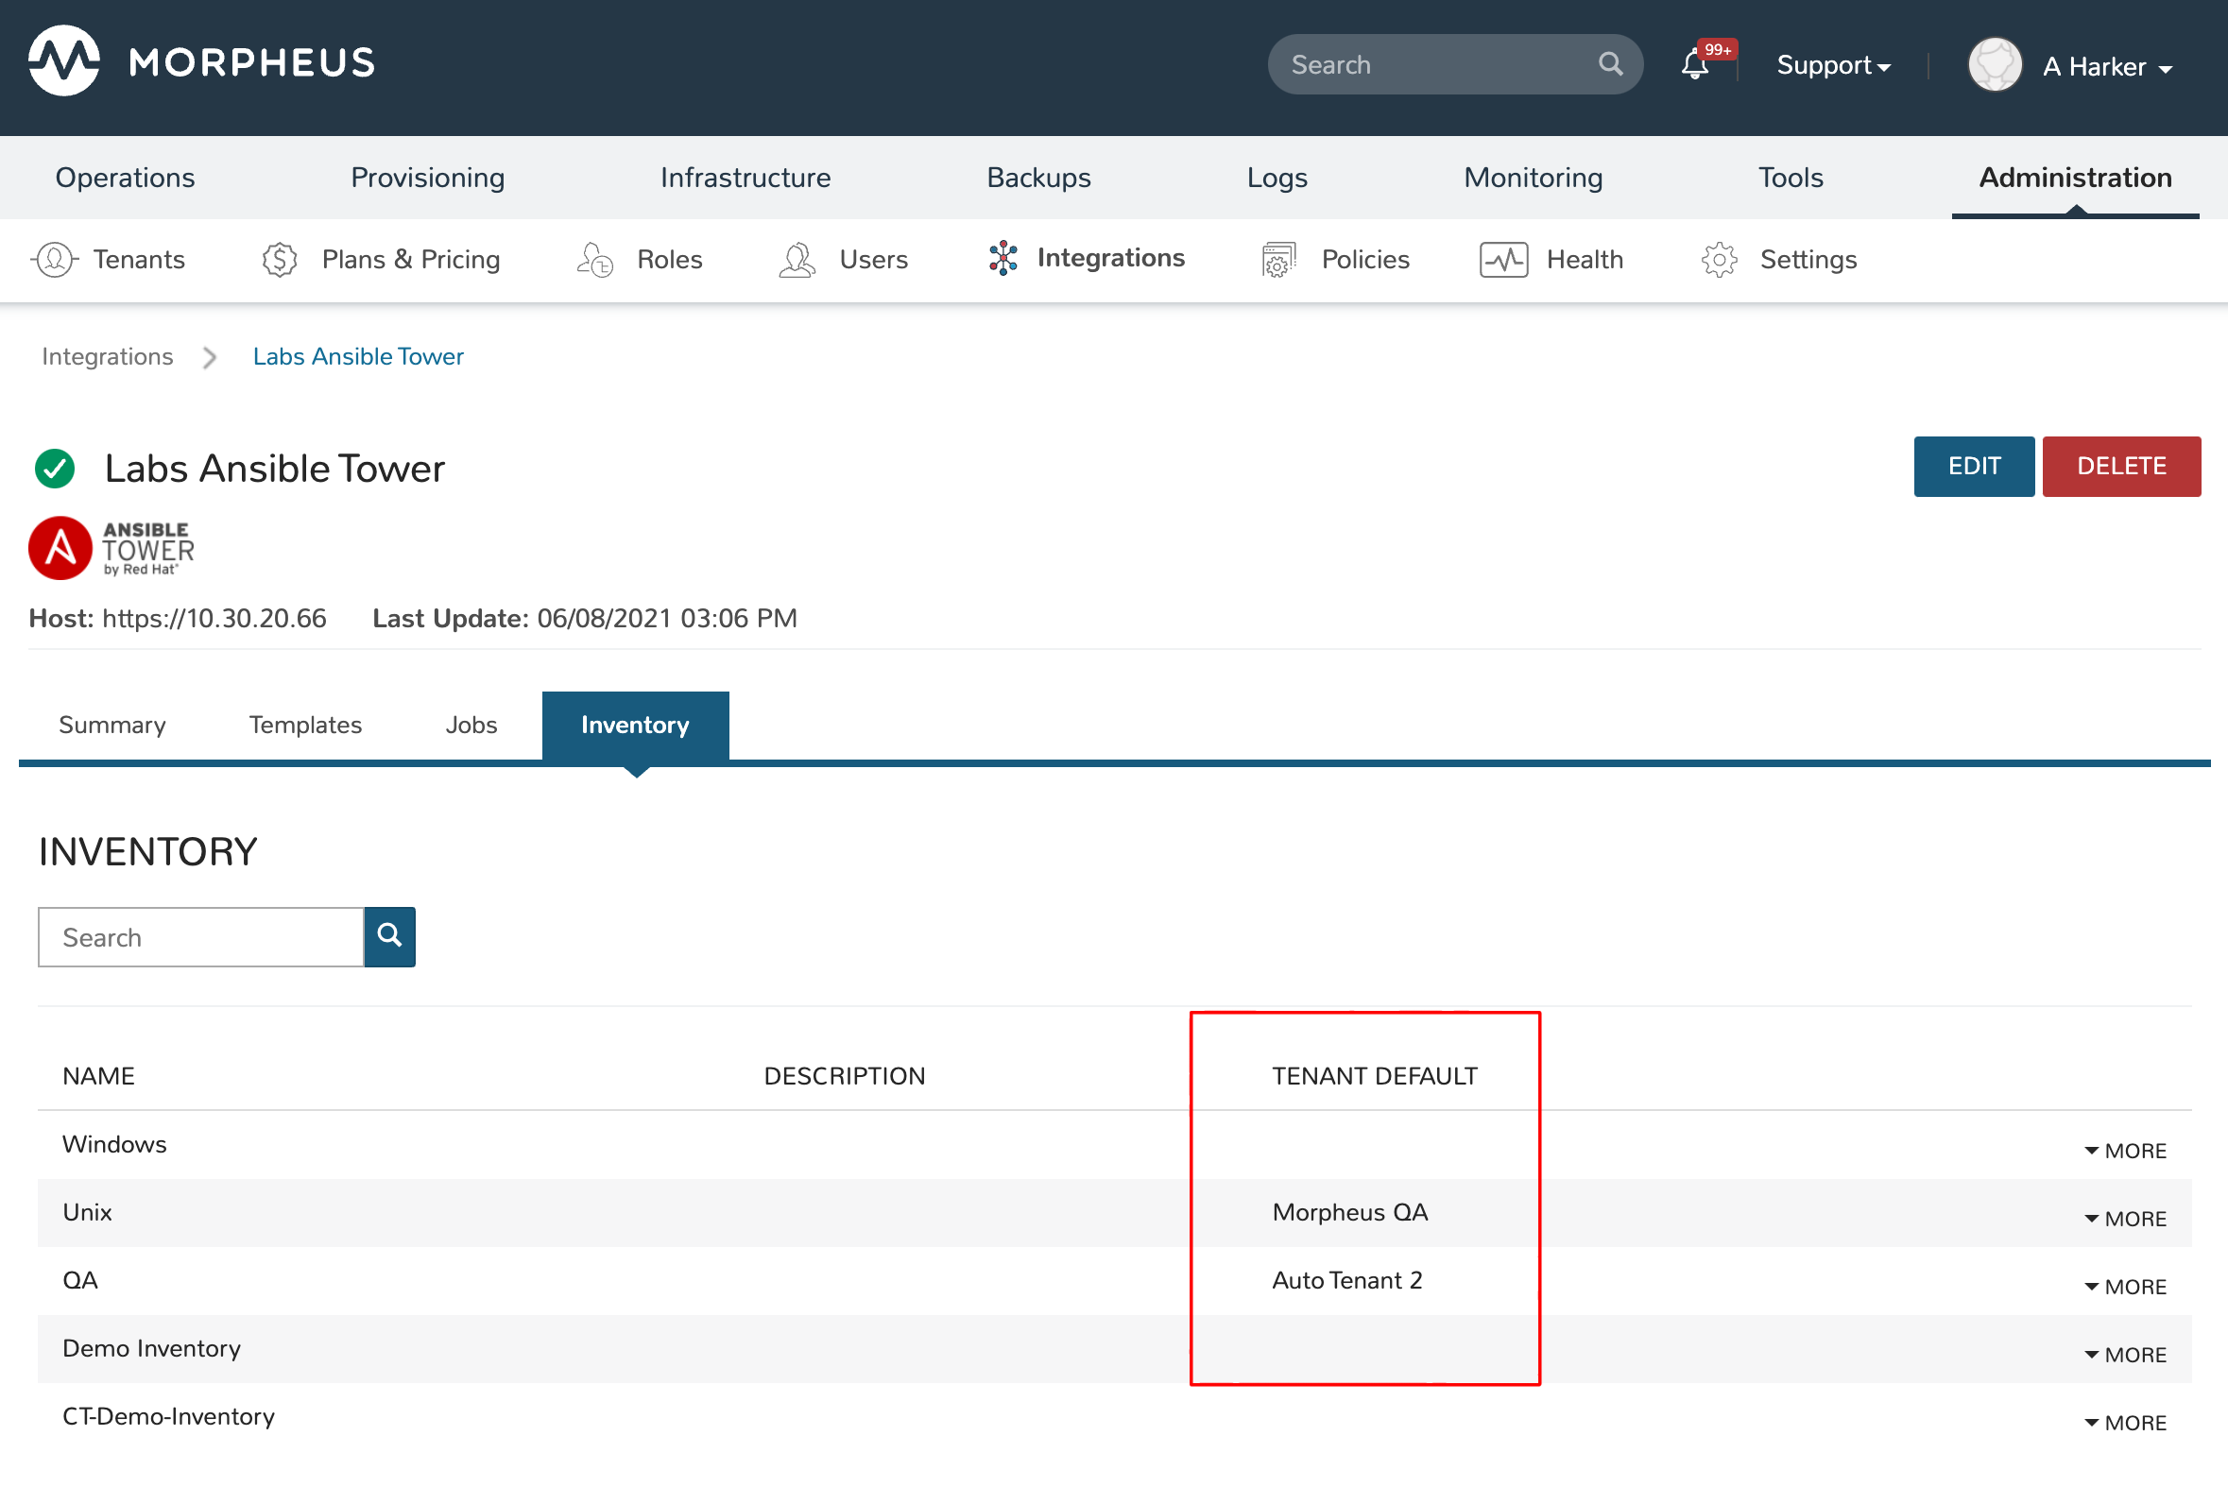
Task: Click the Health monitor icon
Action: point(1503,259)
